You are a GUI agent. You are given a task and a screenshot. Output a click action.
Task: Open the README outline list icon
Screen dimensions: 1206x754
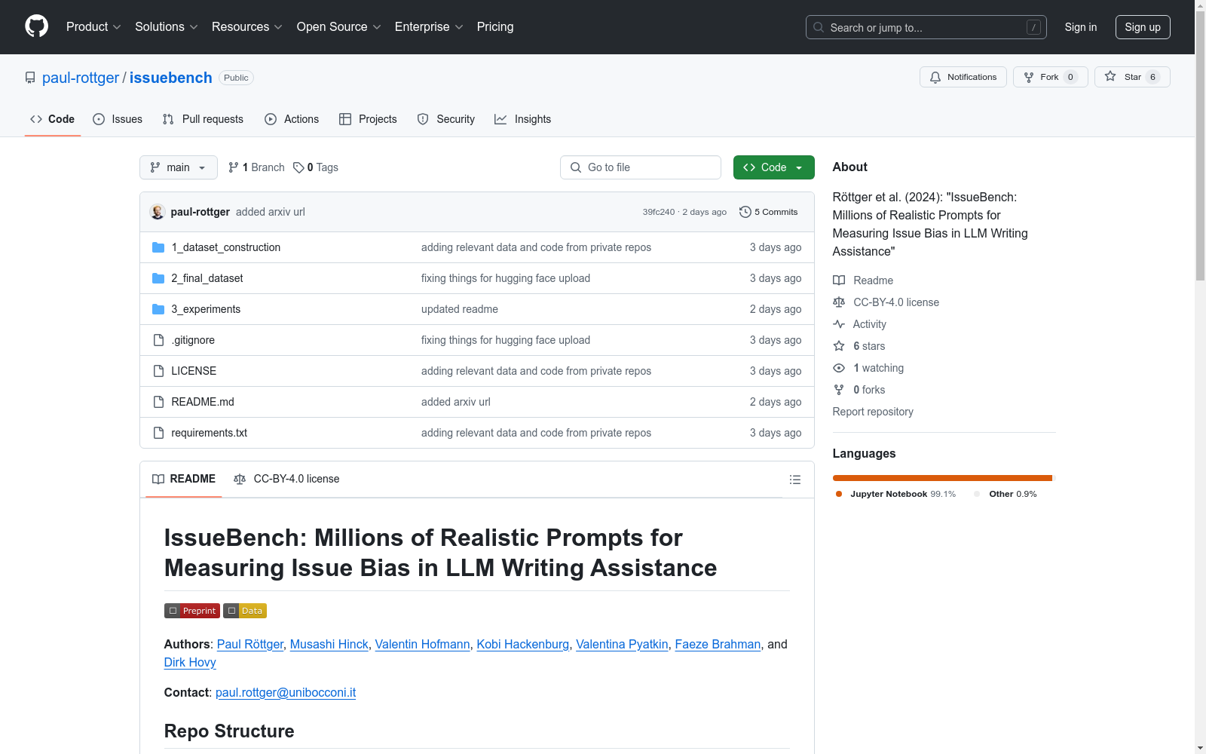(x=794, y=480)
